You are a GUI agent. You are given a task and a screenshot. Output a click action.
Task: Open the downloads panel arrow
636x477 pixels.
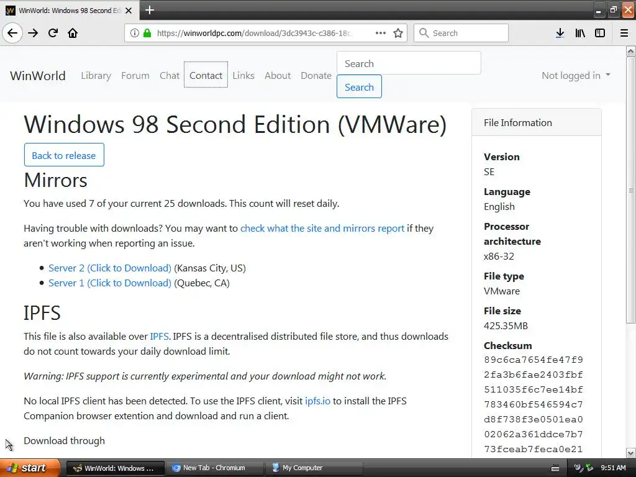560,33
